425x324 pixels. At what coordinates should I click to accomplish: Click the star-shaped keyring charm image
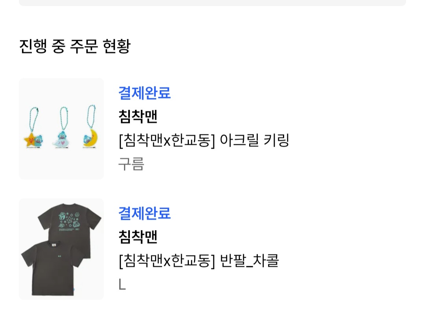[x=33, y=140]
